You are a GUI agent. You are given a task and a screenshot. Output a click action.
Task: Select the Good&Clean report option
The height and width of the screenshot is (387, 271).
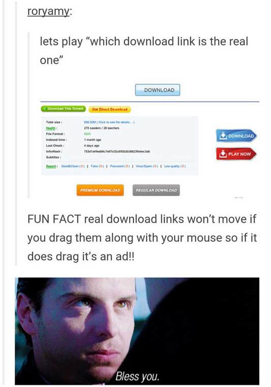pos(73,167)
